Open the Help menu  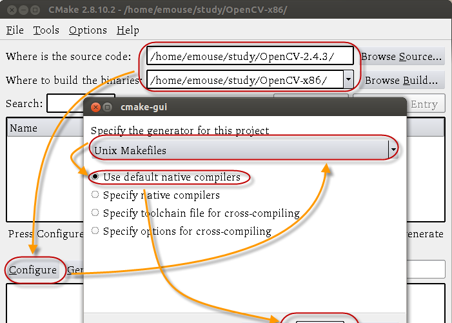tap(128, 30)
